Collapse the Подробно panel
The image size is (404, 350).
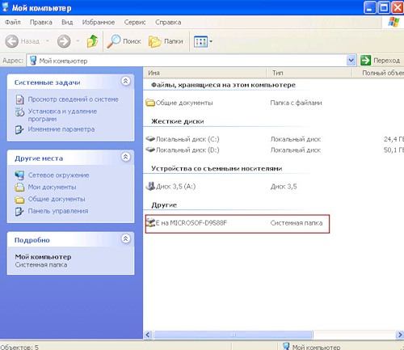pos(125,238)
